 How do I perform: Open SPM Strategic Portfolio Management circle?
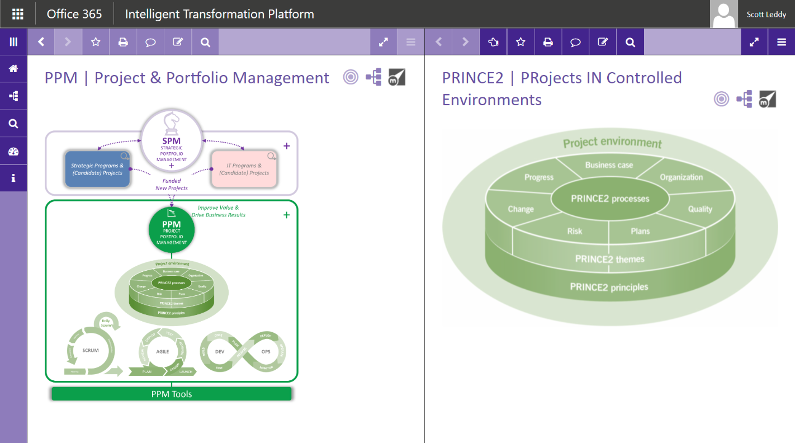click(172, 140)
